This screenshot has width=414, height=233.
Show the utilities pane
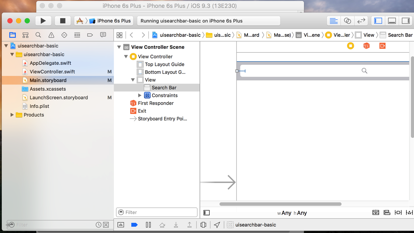point(405,21)
